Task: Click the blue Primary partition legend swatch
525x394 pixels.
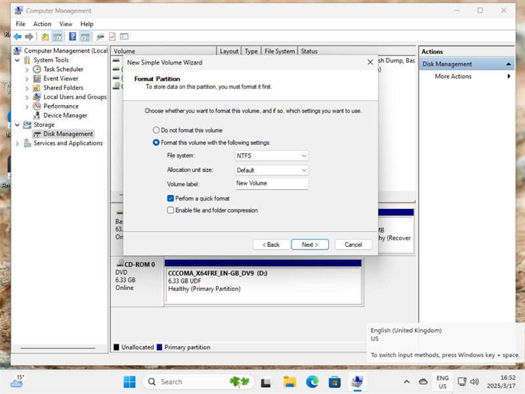Action: (x=159, y=347)
